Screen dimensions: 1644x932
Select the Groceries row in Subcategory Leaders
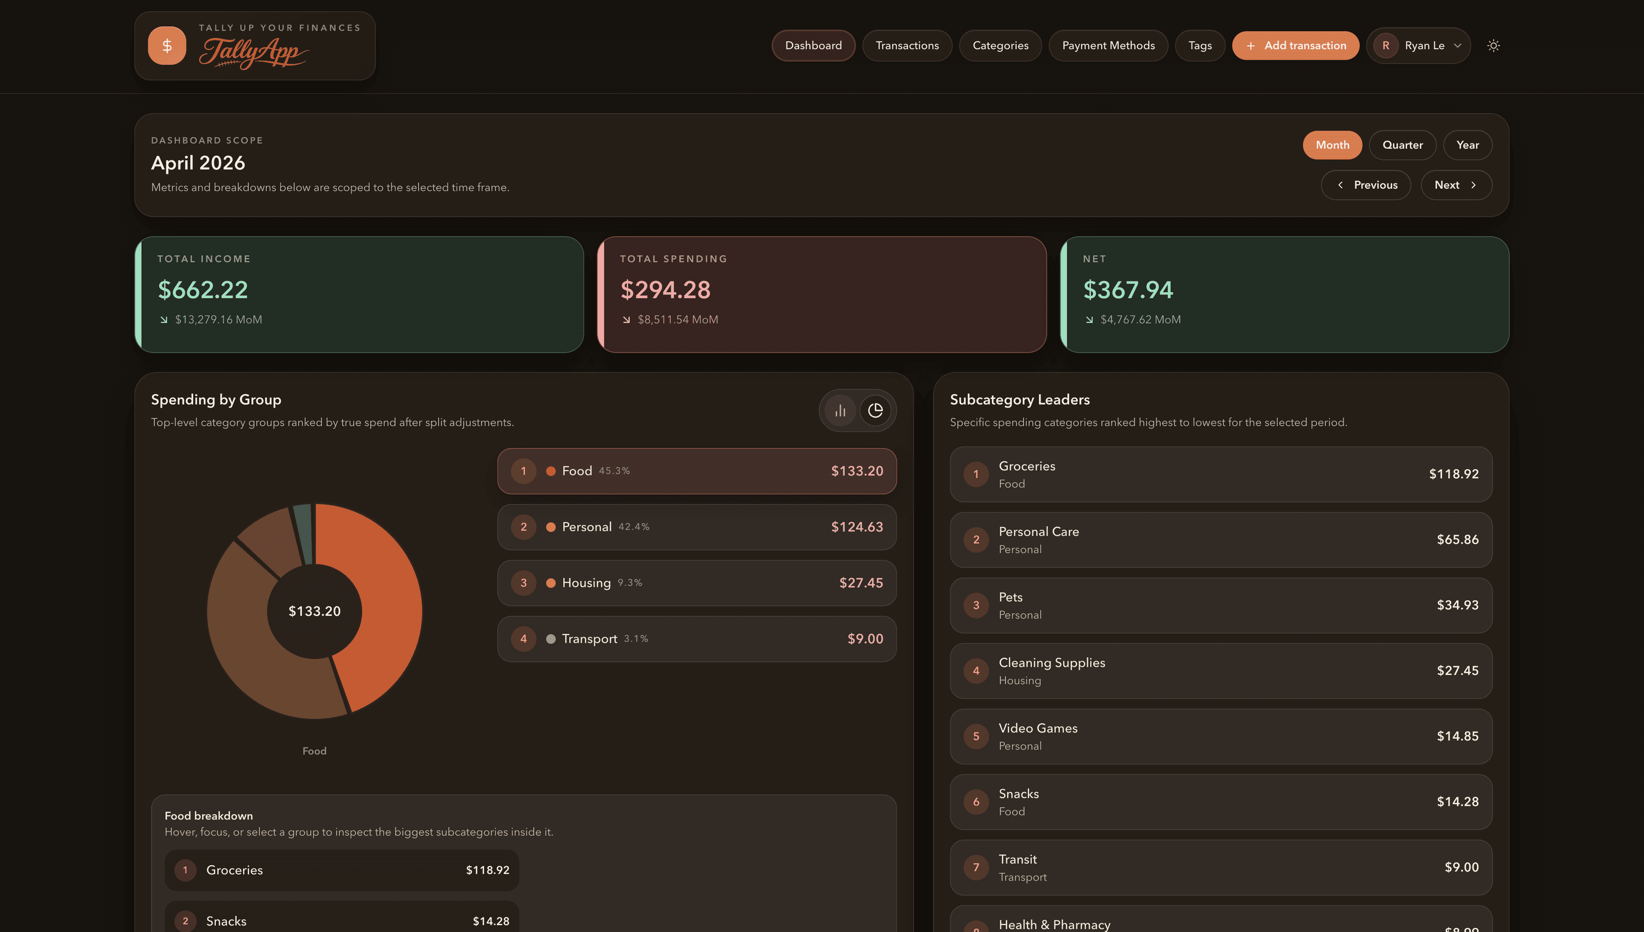click(1220, 474)
